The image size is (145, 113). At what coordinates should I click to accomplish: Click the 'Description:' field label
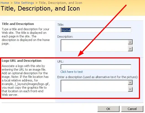pos(65,37)
